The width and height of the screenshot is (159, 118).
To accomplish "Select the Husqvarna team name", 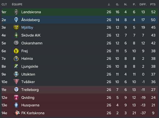I will tap(30, 105).
